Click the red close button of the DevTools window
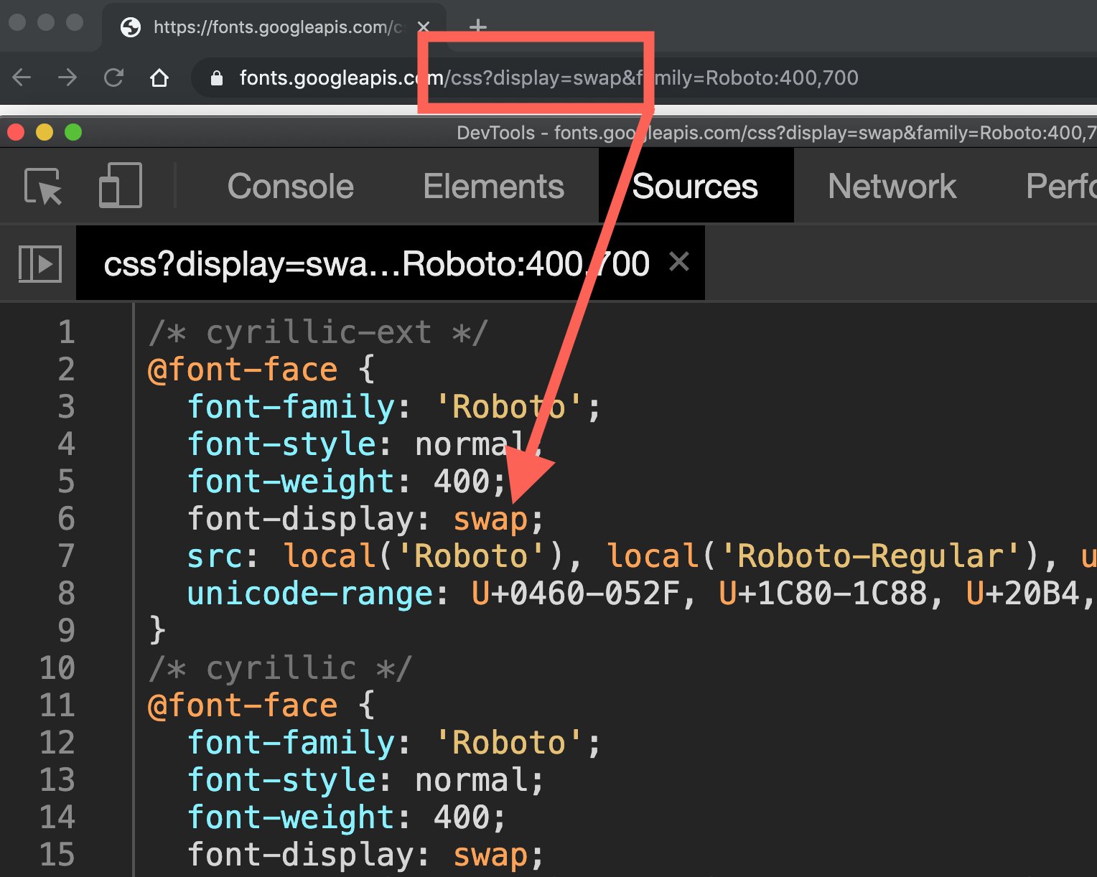Viewport: 1097px width, 877px height. [x=16, y=132]
